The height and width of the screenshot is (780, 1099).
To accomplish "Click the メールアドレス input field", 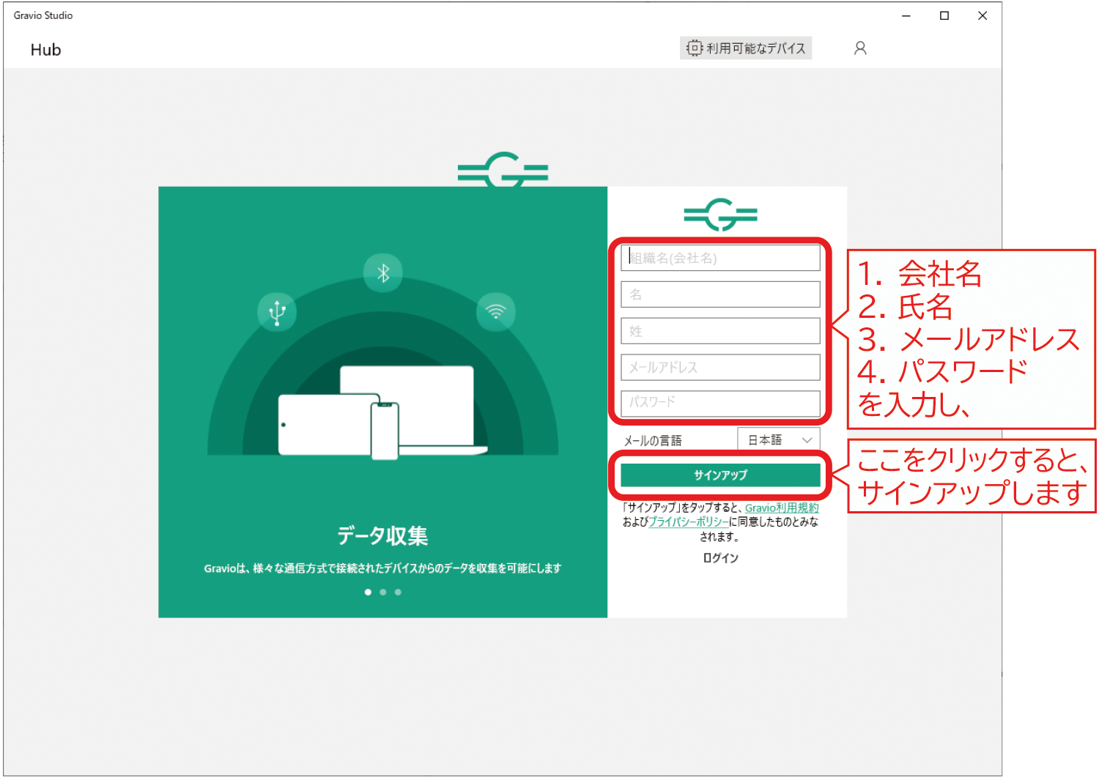I will click(720, 367).
